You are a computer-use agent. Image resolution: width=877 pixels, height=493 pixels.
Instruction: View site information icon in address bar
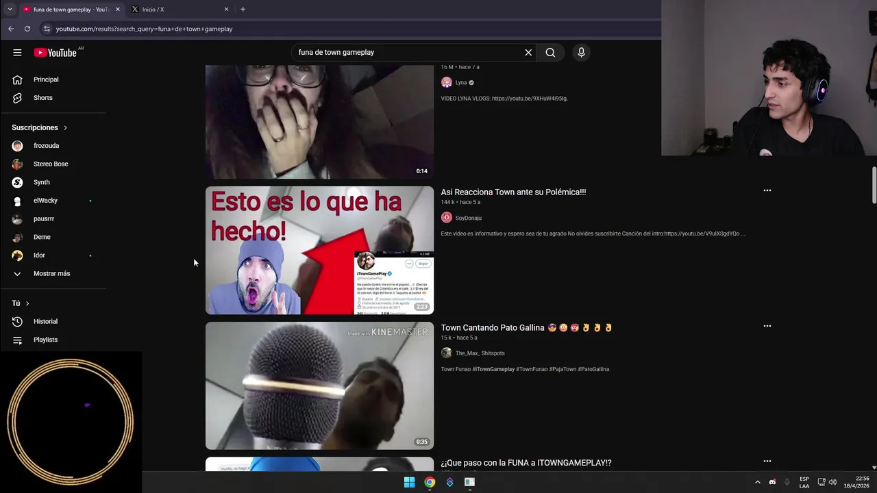[x=47, y=29]
